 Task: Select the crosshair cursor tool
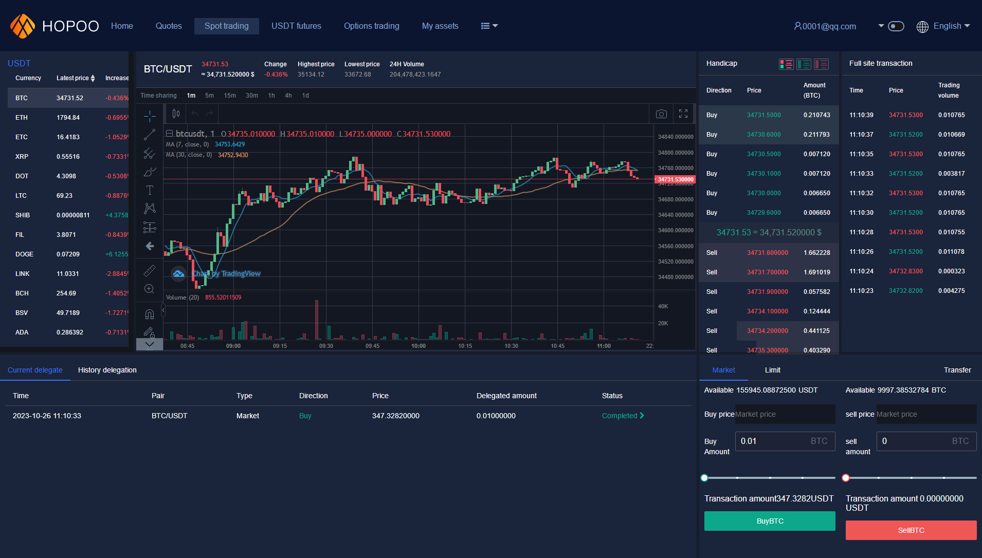150,116
